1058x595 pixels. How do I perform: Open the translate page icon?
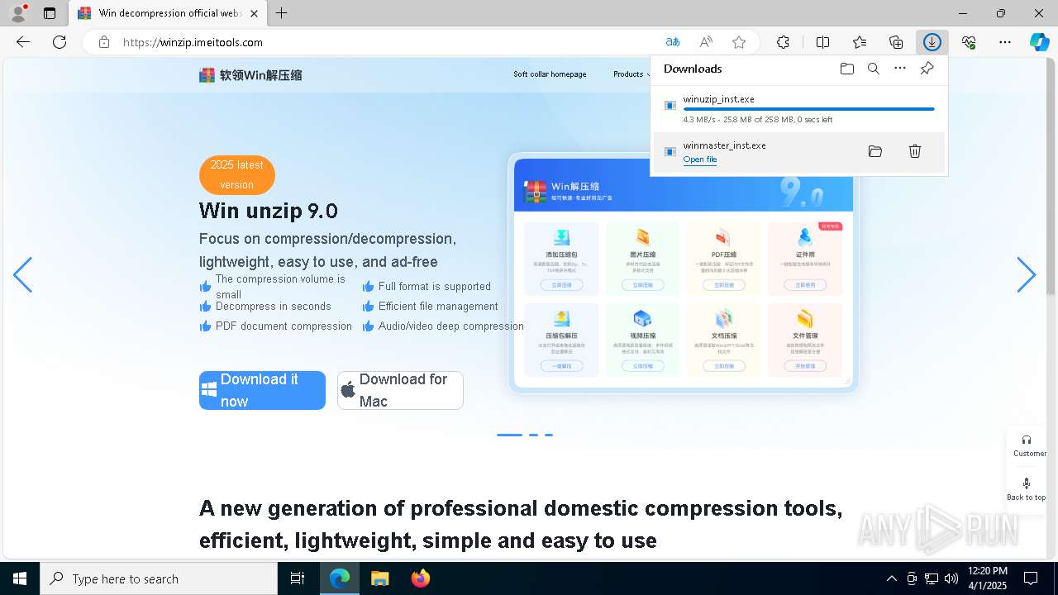click(x=673, y=42)
